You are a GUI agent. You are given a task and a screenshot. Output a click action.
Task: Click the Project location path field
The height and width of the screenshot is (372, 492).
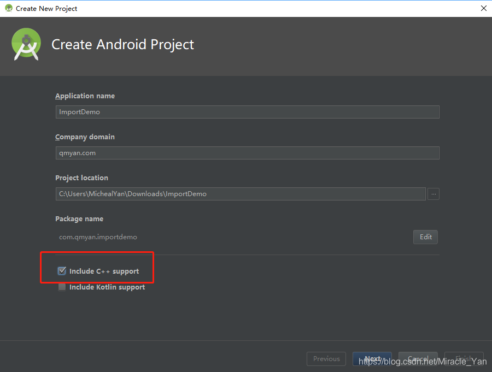[x=241, y=194]
